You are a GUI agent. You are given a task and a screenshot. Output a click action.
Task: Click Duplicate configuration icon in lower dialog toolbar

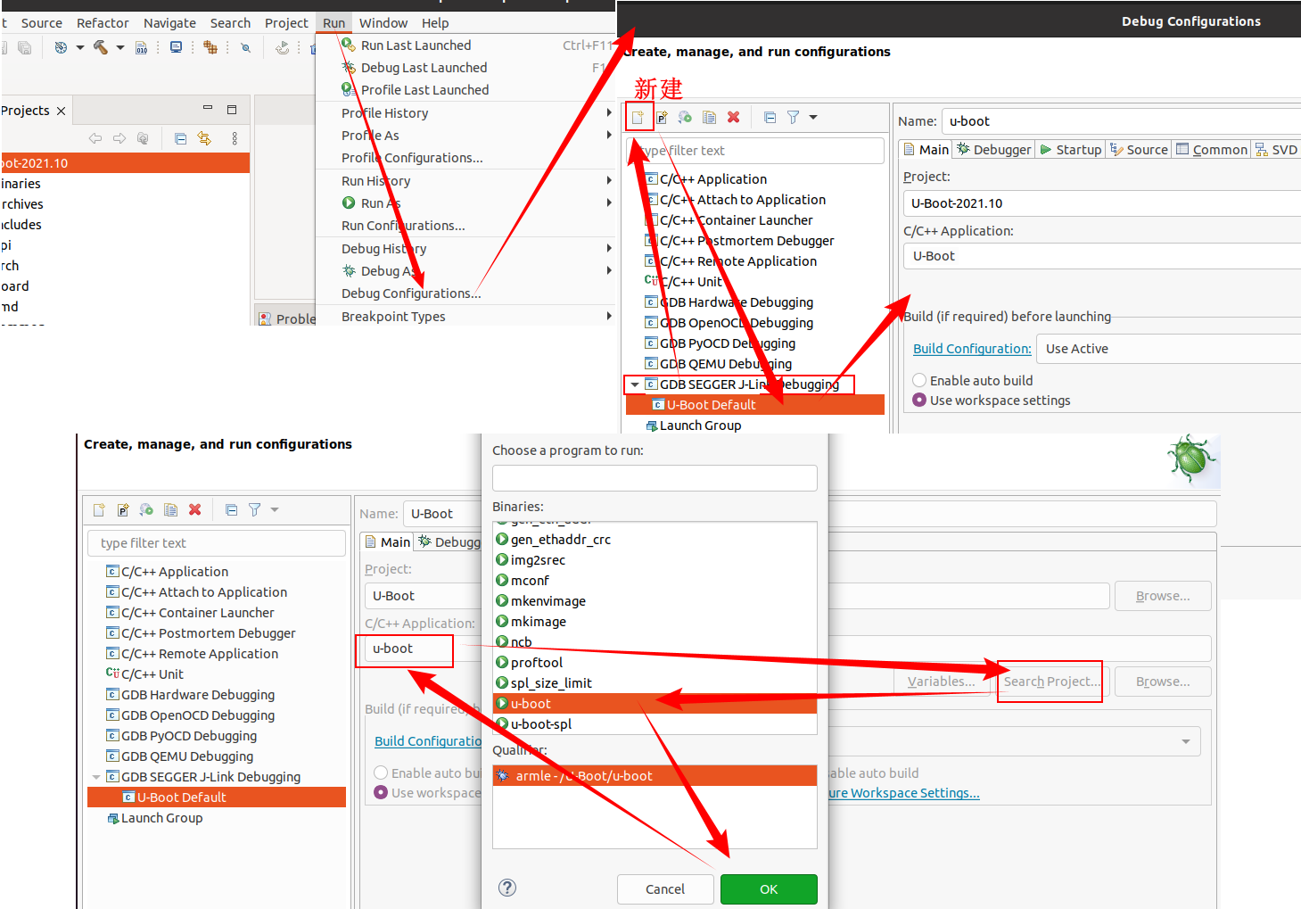pos(170,509)
